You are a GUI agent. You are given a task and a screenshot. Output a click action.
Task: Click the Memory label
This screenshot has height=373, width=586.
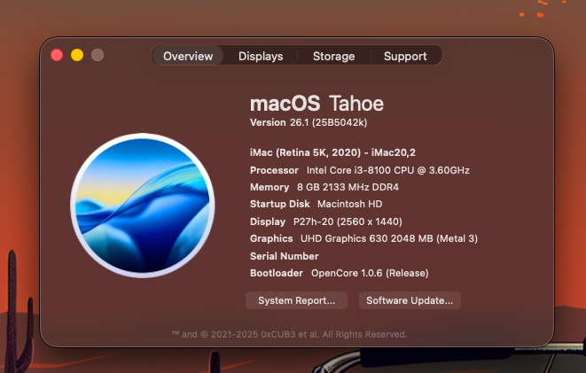(x=270, y=187)
